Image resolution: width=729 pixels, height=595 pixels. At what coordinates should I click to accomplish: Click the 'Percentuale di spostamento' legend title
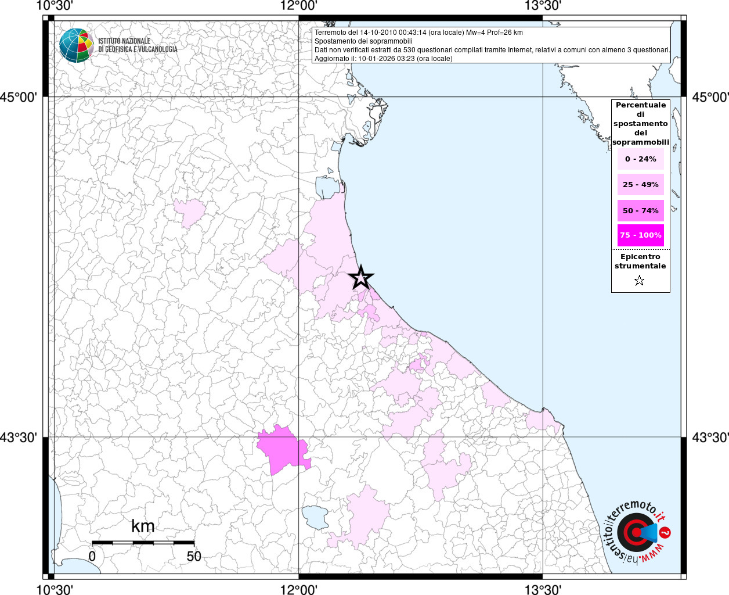click(x=640, y=123)
